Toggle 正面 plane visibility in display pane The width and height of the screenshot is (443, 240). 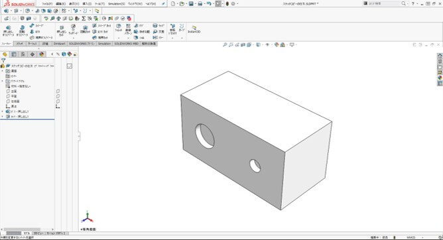point(58,91)
